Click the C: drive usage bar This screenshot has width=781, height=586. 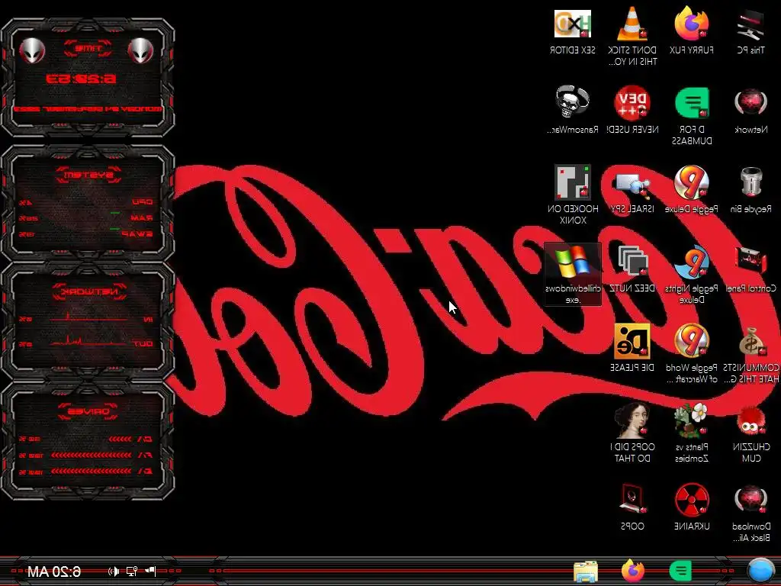point(120,439)
